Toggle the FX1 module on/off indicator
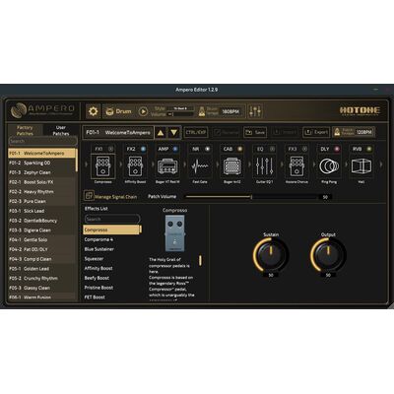The width and height of the screenshot is (394, 394). (x=111, y=149)
